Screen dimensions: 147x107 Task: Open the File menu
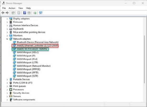point(4,8)
